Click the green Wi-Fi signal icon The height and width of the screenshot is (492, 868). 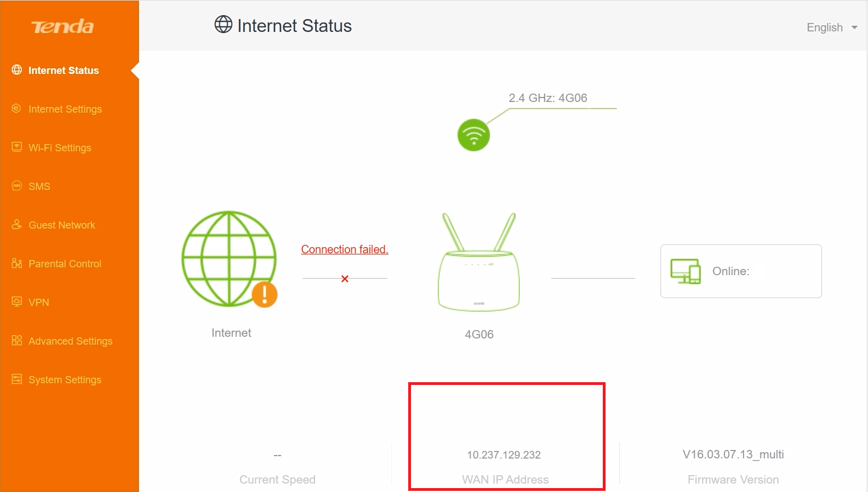coord(474,135)
